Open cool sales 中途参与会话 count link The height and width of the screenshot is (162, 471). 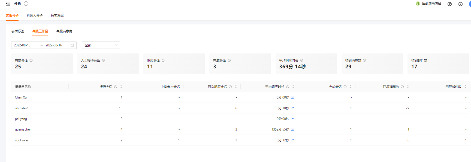[x=179, y=140]
